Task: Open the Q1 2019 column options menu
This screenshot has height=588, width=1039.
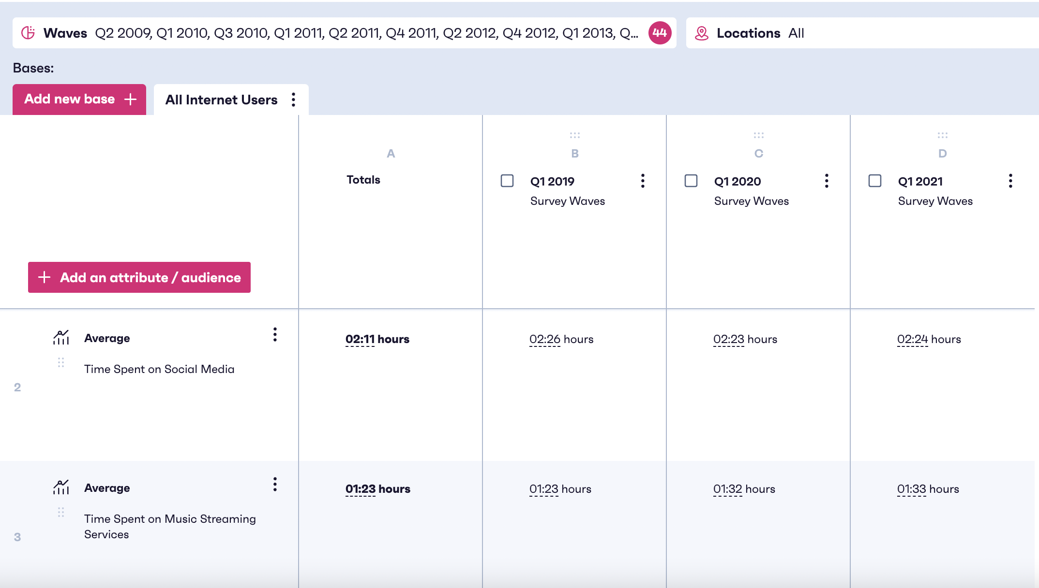Action: [643, 181]
